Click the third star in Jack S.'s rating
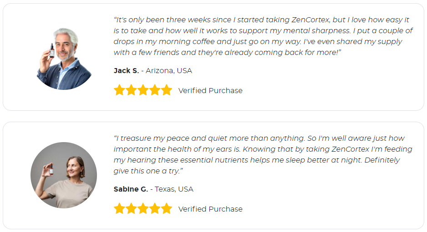Image resolution: width=427 pixels, height=232 pixels. (x=143, y=90)
